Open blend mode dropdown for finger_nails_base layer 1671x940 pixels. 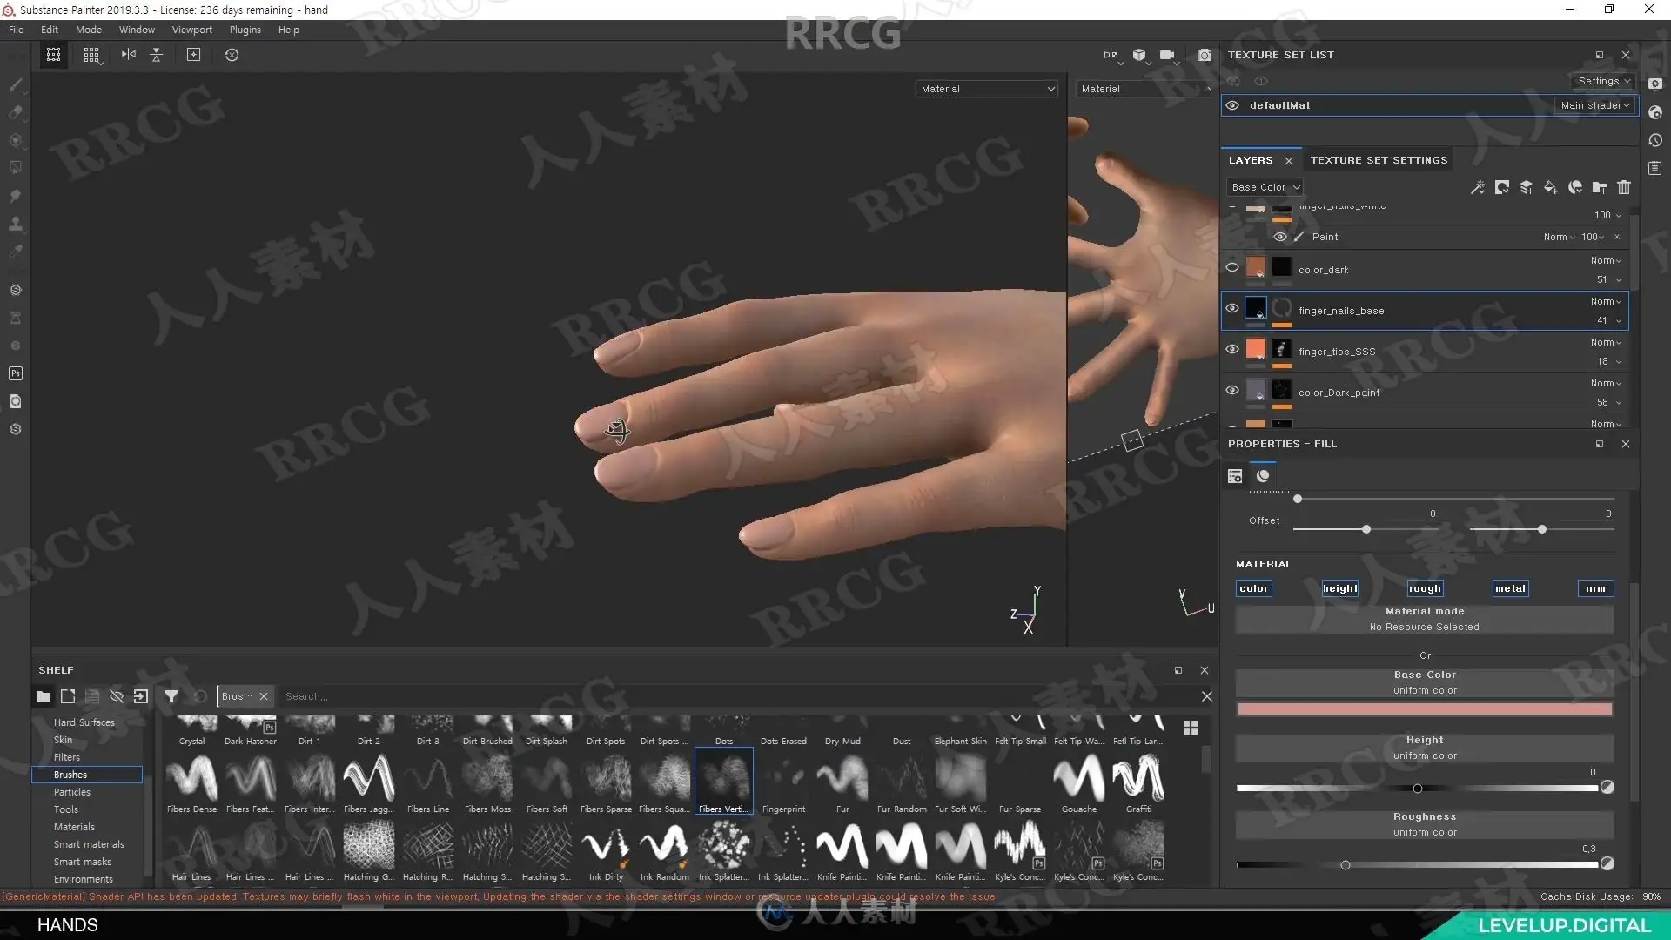[x=1607, y=301]
